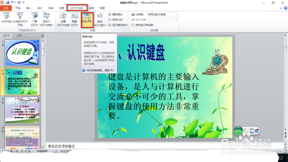Image resolution: width=288 pixels, height=162 pixels.
Task: Fit slide to current window button
Action: pyautogui.click(x=285, y=151)
